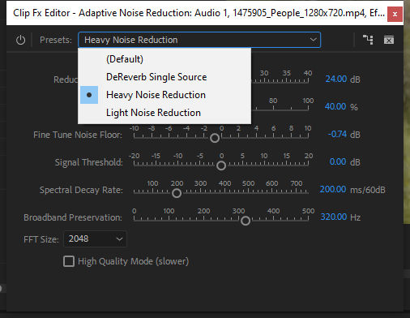Click the 40.00 % noisiness value
This screenshot has width=410, height=318.
pyautogui.click(x=335, y=106)
